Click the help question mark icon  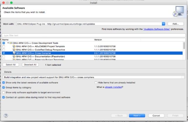pos(6,116)
